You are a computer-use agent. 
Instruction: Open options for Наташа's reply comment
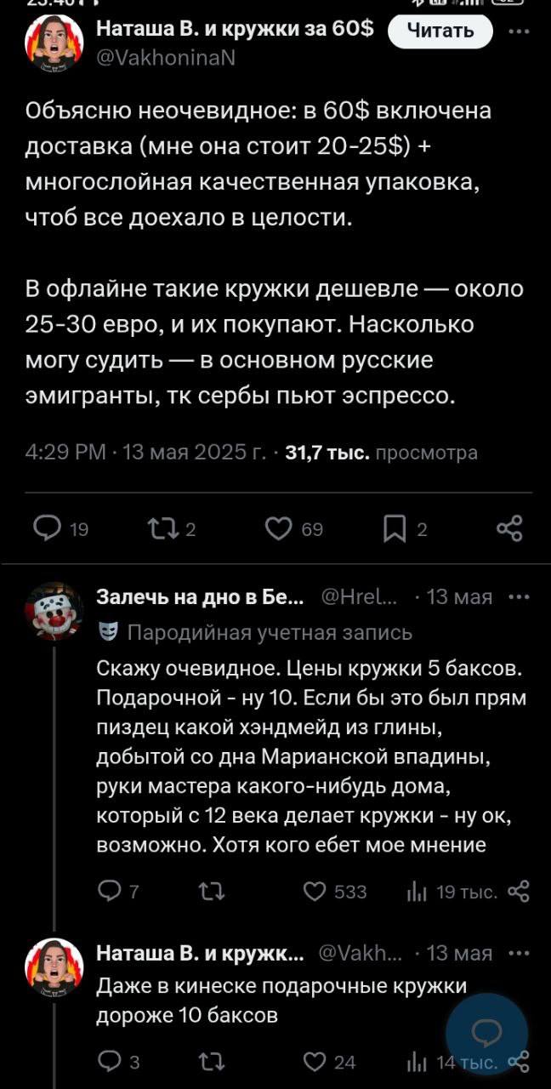click(517, 952)
